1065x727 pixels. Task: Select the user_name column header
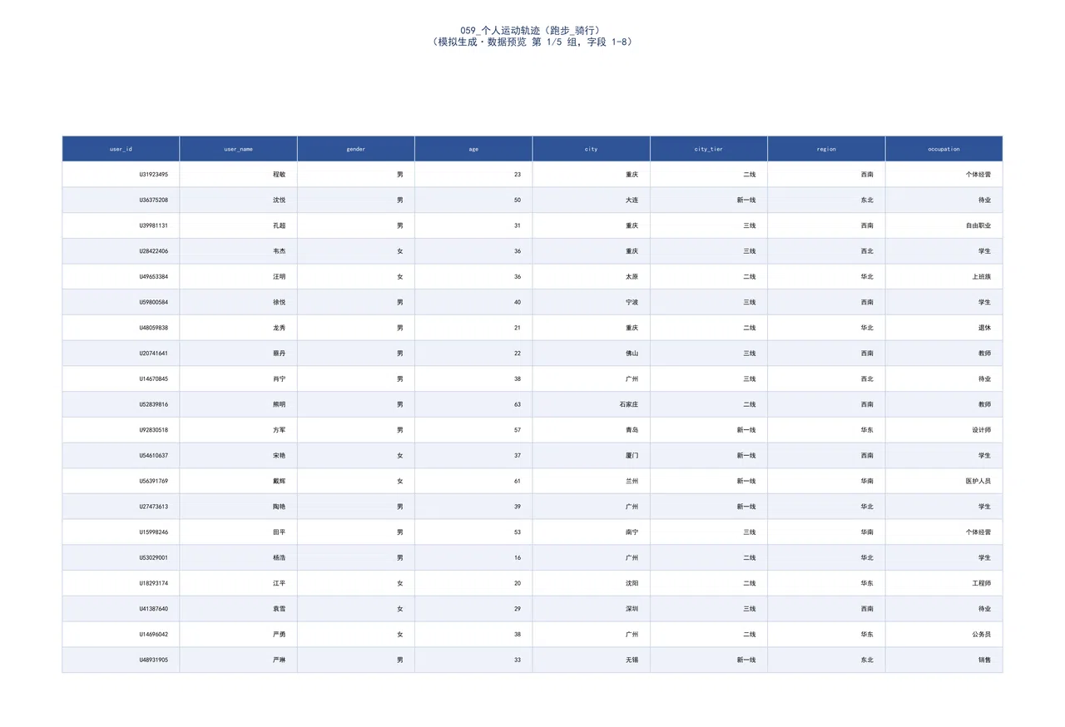tap(238, 149)
